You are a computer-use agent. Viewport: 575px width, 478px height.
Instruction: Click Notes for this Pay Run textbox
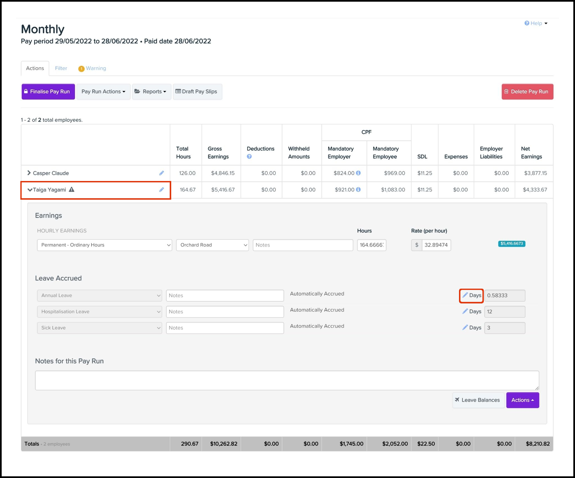coord(287,380)
